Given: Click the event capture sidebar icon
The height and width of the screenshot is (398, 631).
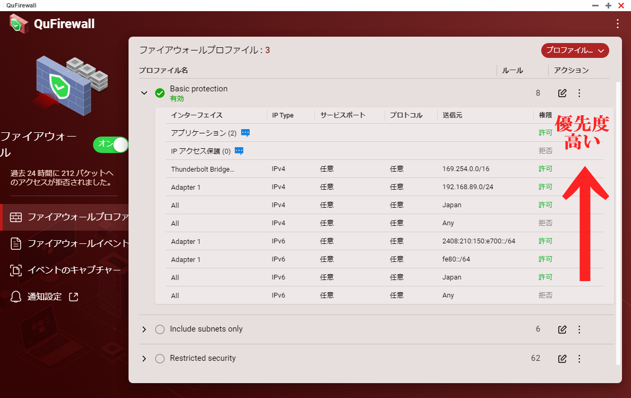Looking at the screenshot, I should pyautogui.click(x=16, y=270).
